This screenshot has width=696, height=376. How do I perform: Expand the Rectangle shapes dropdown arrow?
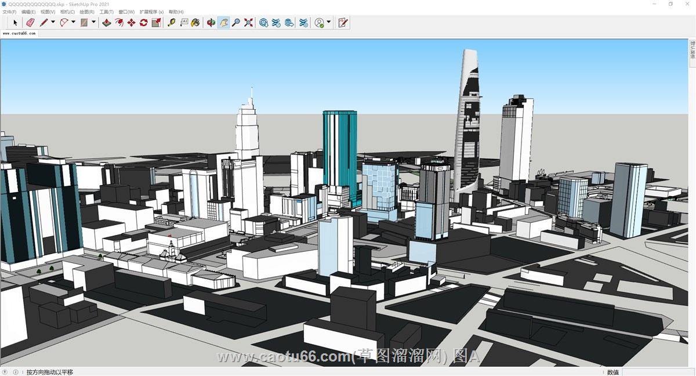coord(93,23)
